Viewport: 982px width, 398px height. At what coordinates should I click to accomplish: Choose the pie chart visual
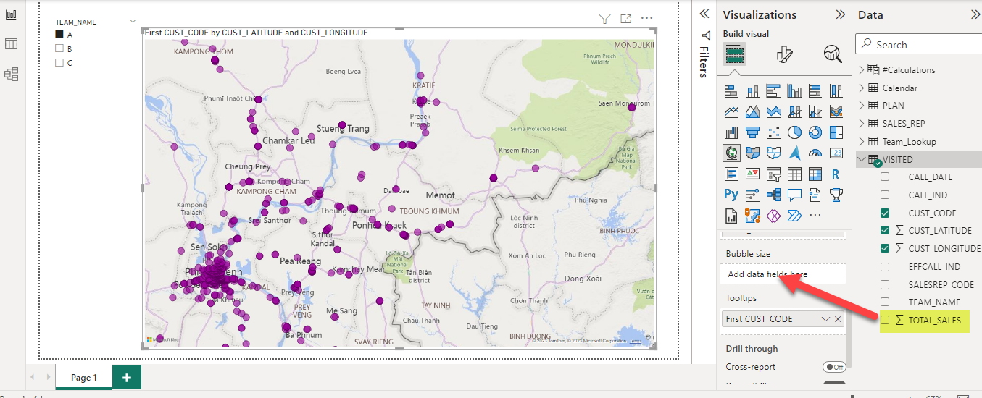click(794, 132)
